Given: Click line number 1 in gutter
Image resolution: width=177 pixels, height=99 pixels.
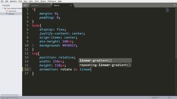Looking at the screenshot, I should tap(27, 10).
